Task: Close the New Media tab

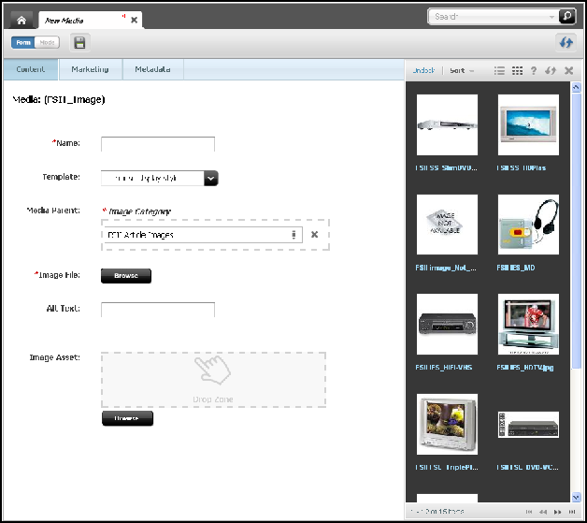Action: pyautogui.click(x=134, y=21)
